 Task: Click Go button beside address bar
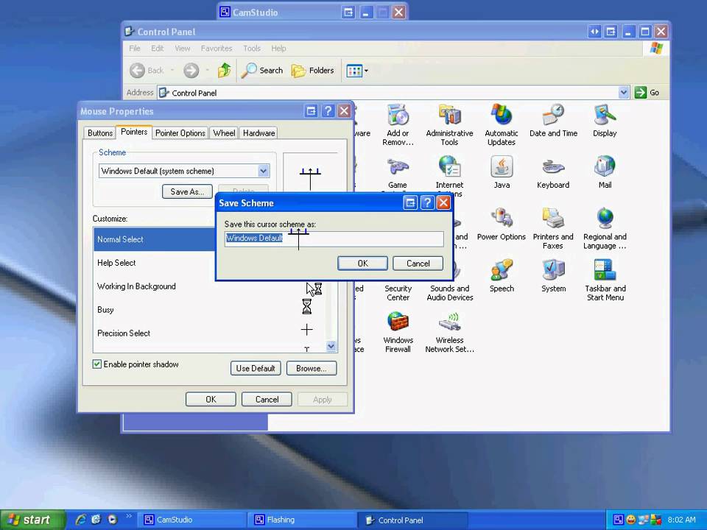coord(647,93)
